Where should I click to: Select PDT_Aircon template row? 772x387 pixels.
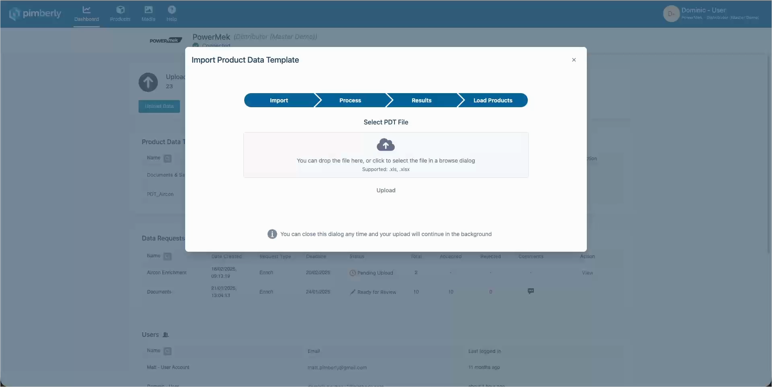[x=160, y=194]
